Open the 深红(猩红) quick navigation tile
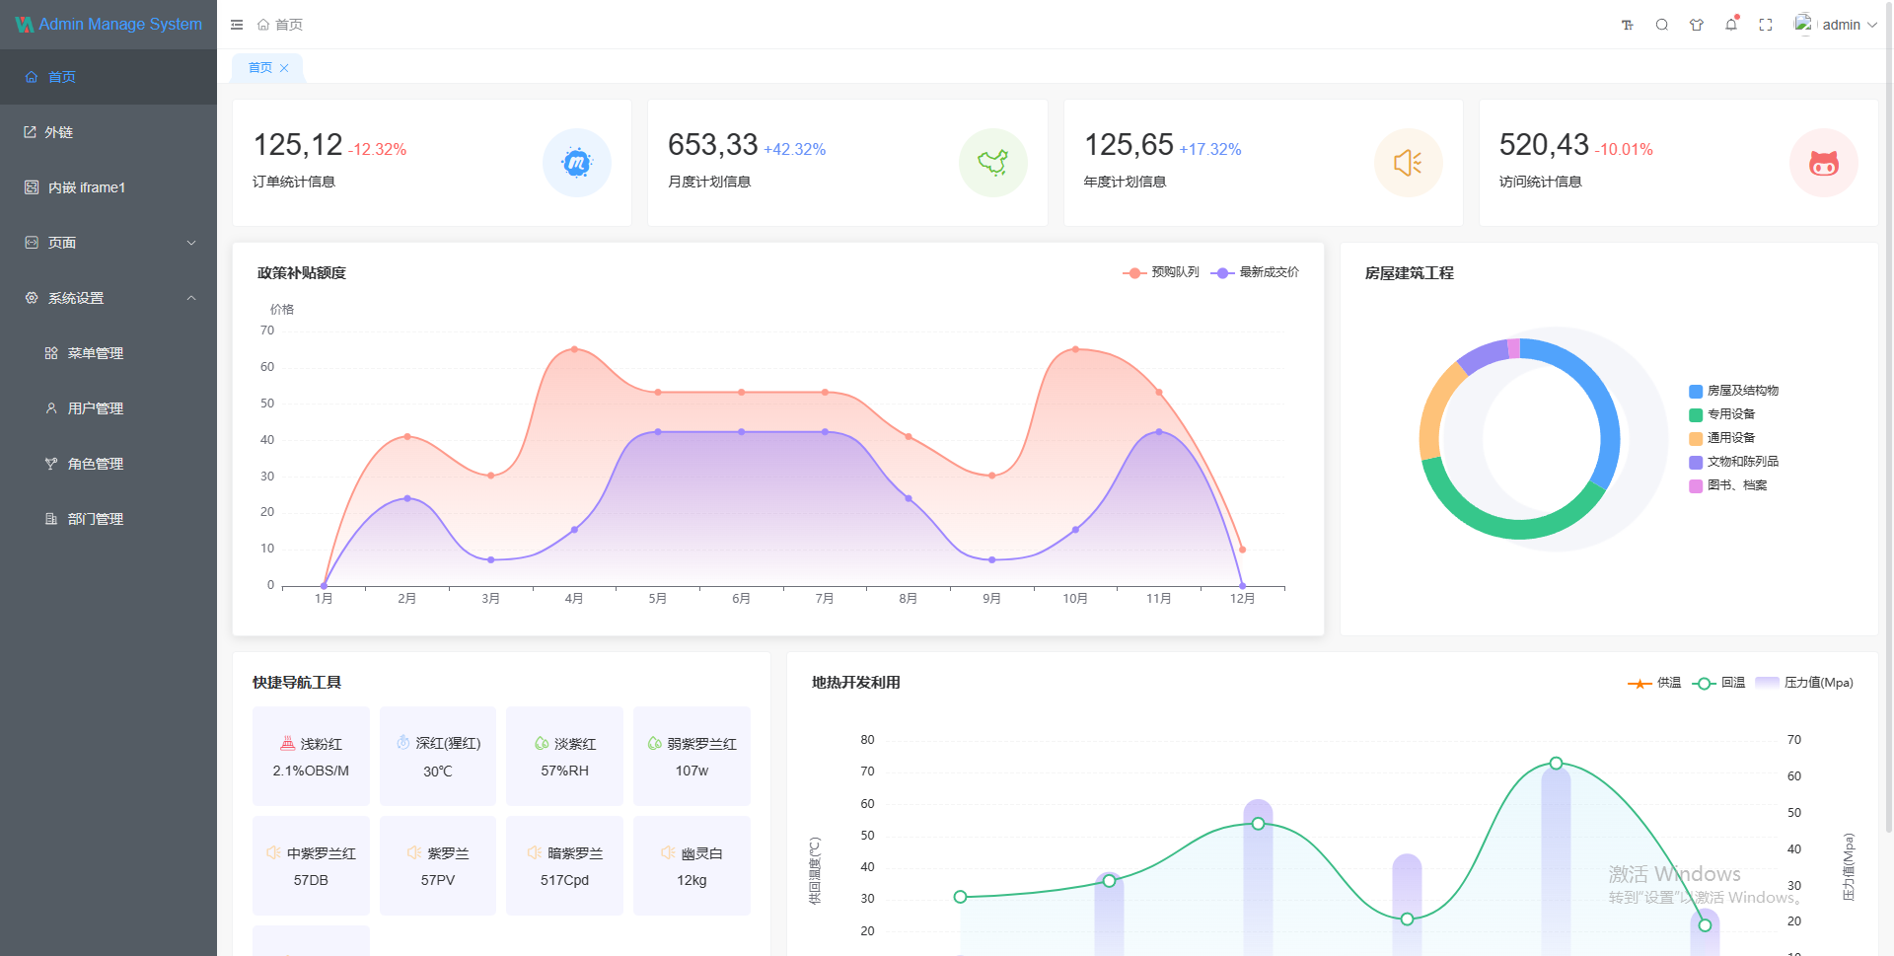This screenshot has width=1894, height=956. click(438, 757)
